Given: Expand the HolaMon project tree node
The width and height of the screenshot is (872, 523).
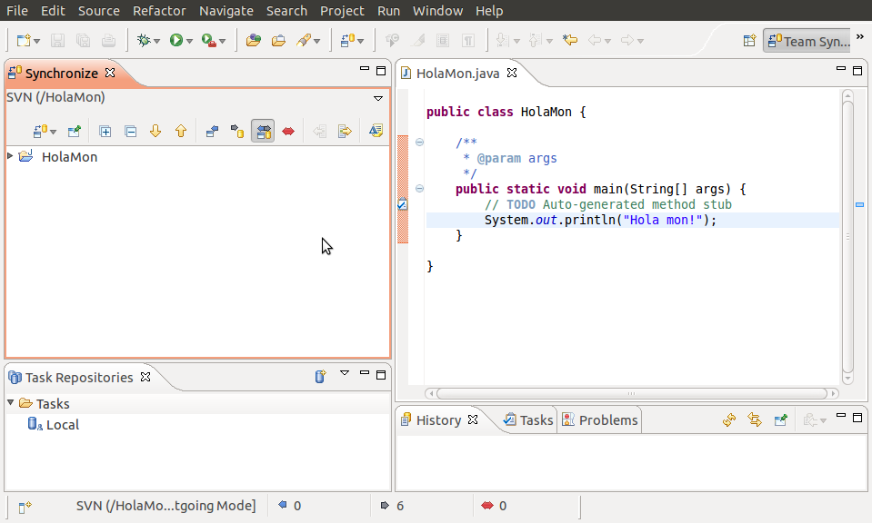Looking at the screenshot, I should (x=11, y=156).
